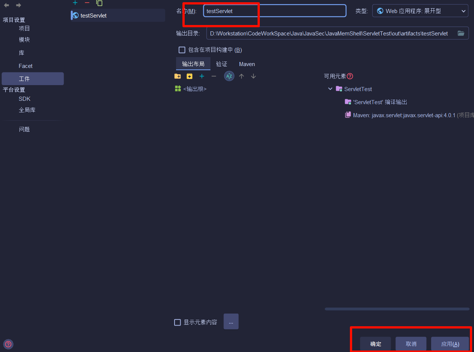This screenshot has height=352, width=474.
Task: Remove the selected artifact with minus icon
Action: pyautogui.click(x=87, y=3)
